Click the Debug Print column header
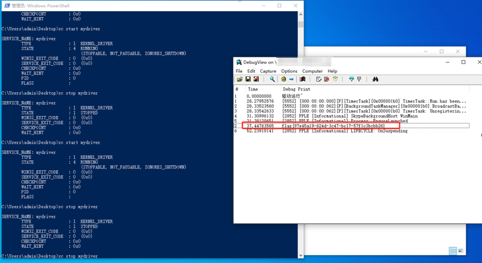The height and width of the screenshot is (263, 482). (296, 89)
